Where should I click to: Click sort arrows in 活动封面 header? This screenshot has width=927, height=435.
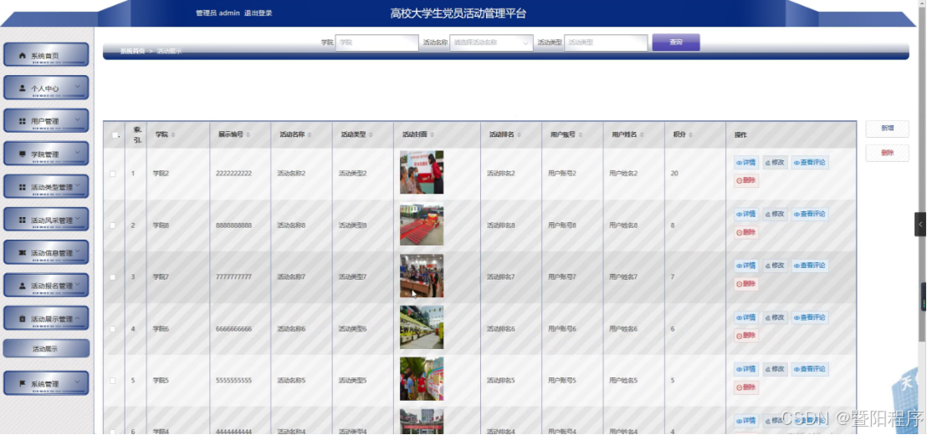pos(433,134)
